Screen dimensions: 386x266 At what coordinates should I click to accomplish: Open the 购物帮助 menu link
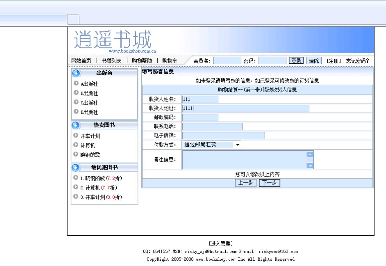[x=142, y=61]
